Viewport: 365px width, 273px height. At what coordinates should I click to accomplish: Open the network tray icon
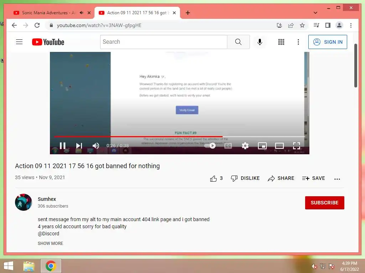coord(323,266)
